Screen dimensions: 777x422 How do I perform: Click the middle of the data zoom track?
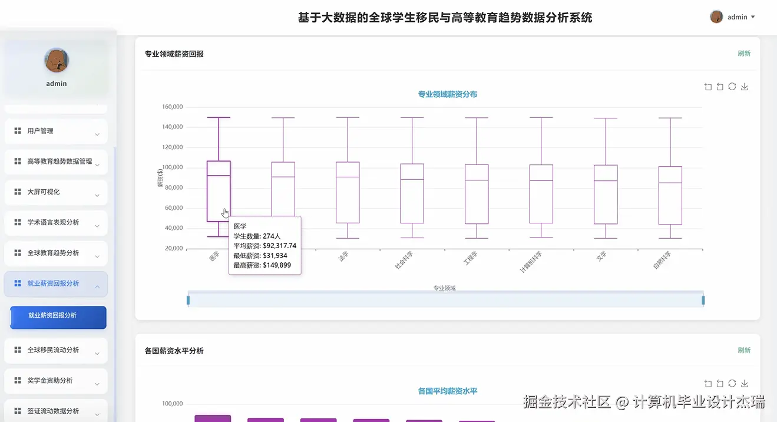coord(445,300)
